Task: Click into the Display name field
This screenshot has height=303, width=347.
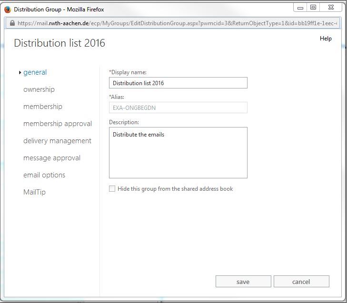Action: tap(178, 83)
